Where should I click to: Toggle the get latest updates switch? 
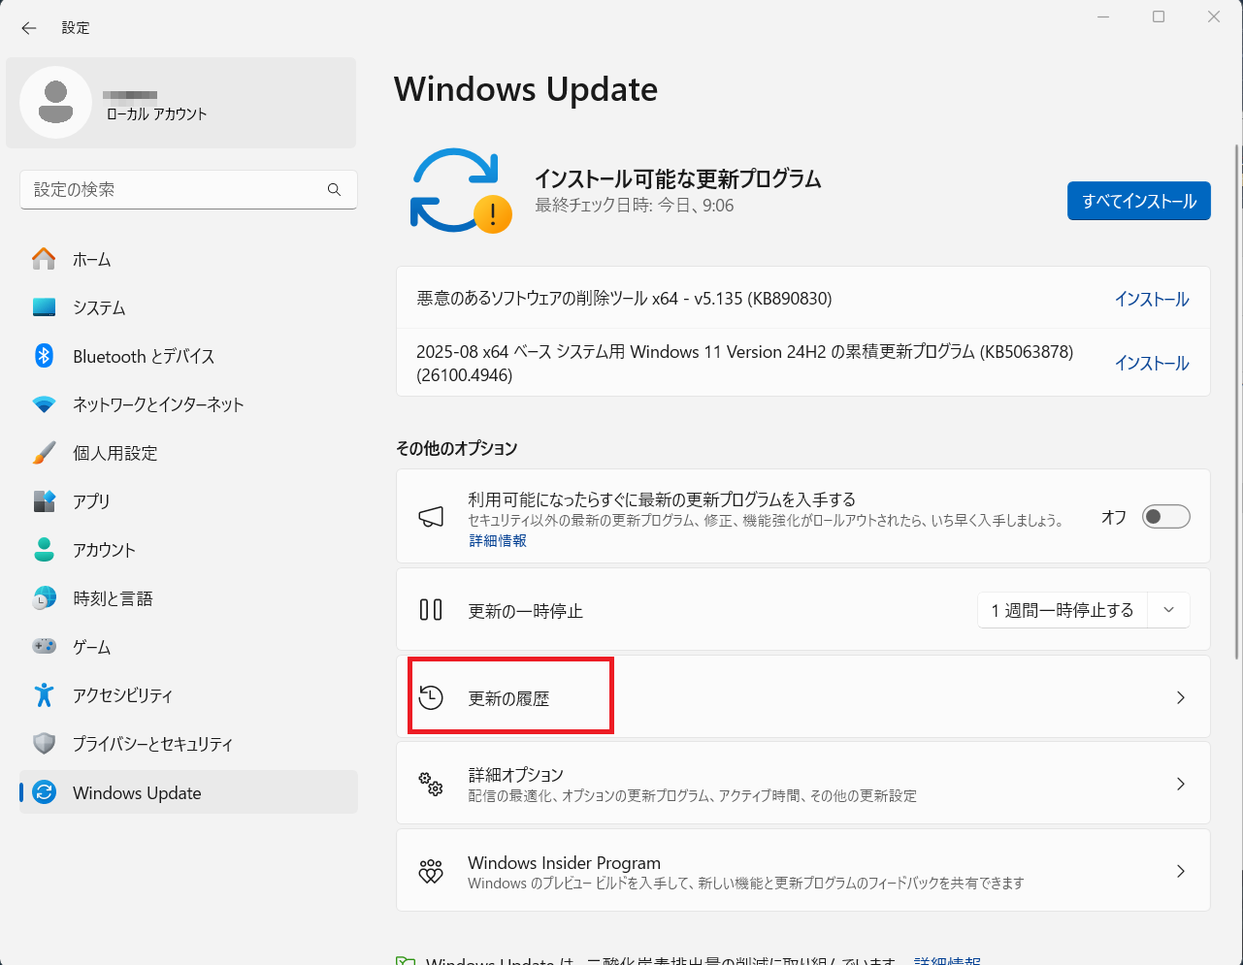click(1165, 517)
